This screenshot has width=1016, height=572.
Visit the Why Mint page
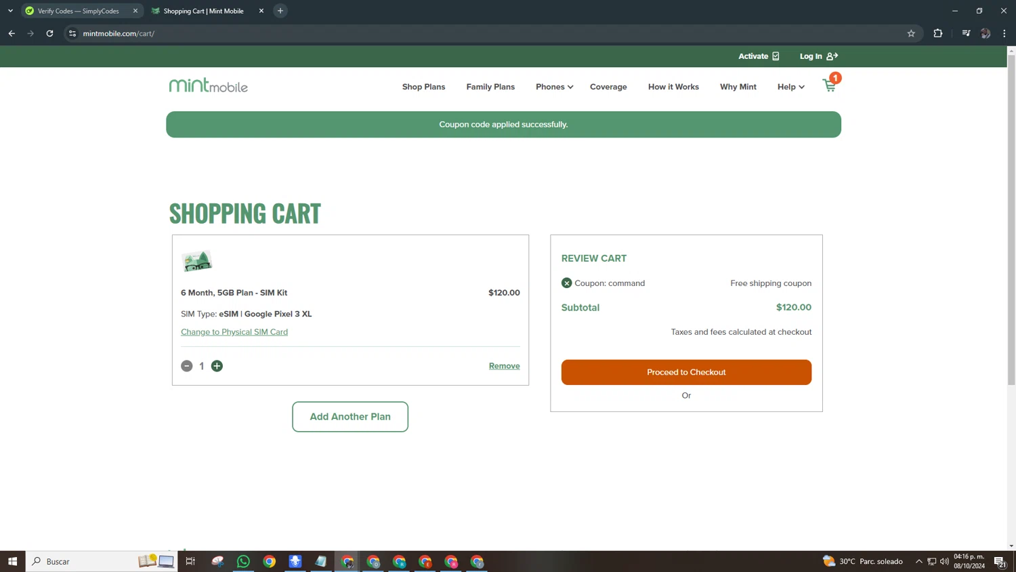point(738,87)
